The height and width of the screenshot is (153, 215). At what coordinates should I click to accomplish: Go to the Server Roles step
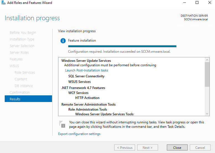pyautogui.click(x=19, y=52)
